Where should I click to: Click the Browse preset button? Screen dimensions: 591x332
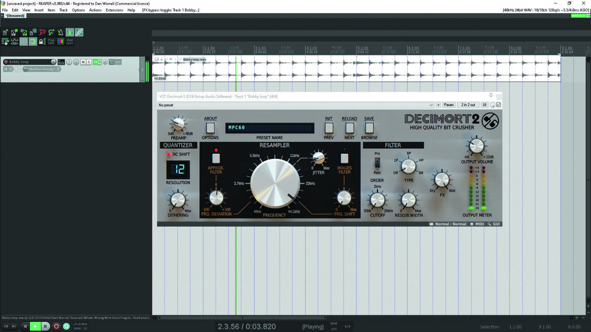click(x=369, y=128)
